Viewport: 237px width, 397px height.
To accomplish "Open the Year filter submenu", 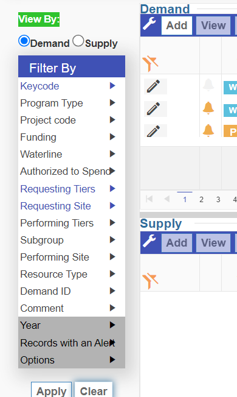I will pos(72,325).
